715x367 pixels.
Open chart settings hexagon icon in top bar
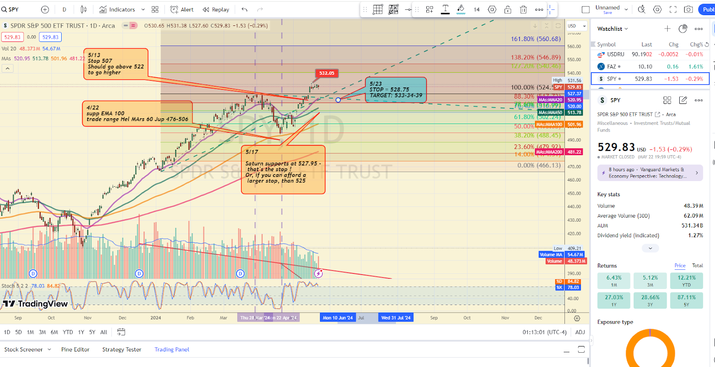click(x=657, y=9)
